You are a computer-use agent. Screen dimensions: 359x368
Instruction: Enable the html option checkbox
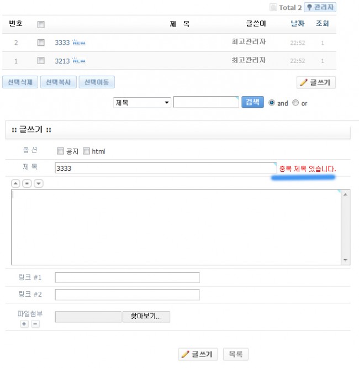86,151
